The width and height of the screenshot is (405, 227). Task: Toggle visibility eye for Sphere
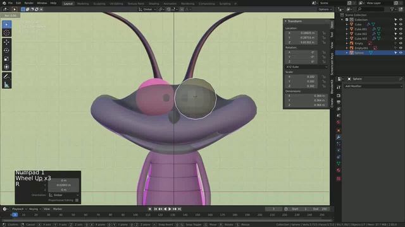click(401, 53)
